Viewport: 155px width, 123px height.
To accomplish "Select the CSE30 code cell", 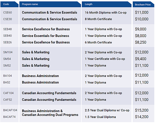I will (x=8, y=19).
